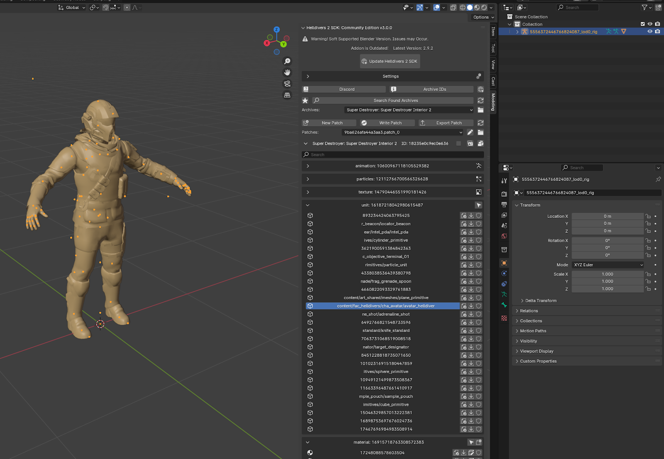Click the Scale X value field

point(608,274)
